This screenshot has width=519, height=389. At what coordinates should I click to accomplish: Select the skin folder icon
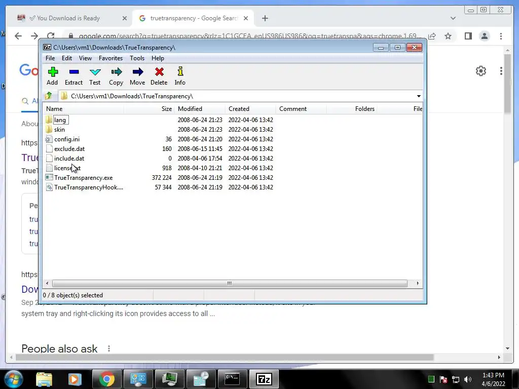pos(49,129)
